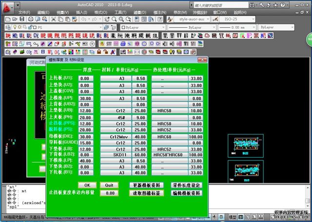
Task: Click the CV cover plate icon
Action: (x=36, y=36)
